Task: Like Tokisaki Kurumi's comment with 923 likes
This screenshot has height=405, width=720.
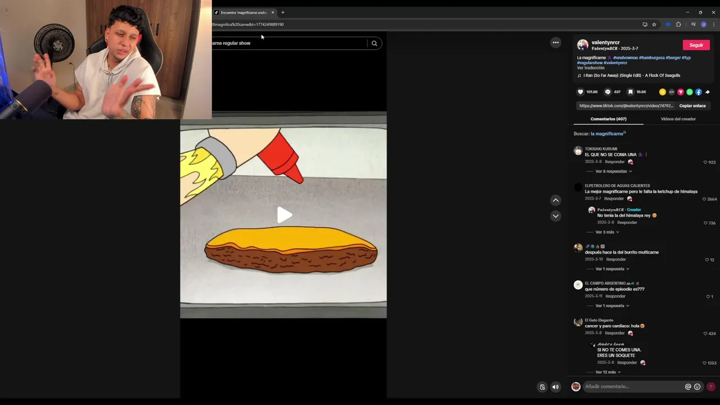Action: coord(705,162)
